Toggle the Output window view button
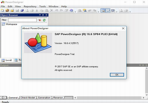Screen dimensions: 148x103 [x=108, y=10]
